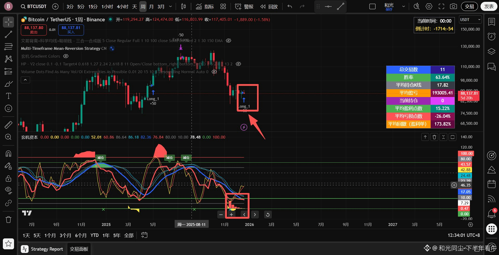
Task: Toggle lock all drawings padlock
Action: click(x=8, y=178)
